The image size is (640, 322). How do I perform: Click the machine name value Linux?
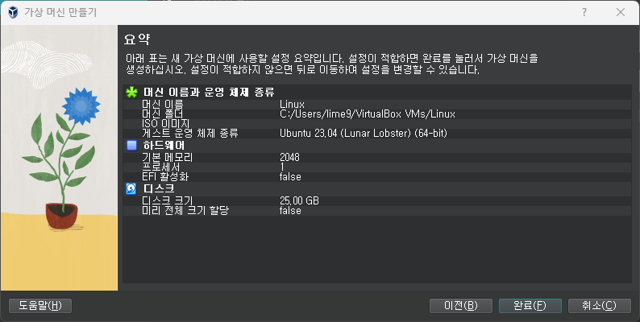pos(293,105)
